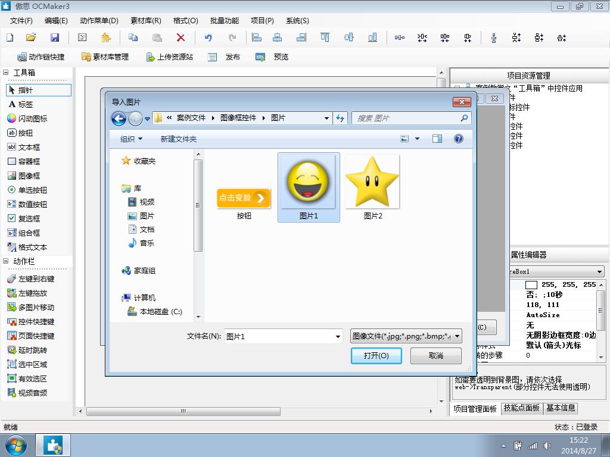The height and width of the screenshot is (457, 610).
Task: Collapse the Action bar section
Action: tap(6, 261)
